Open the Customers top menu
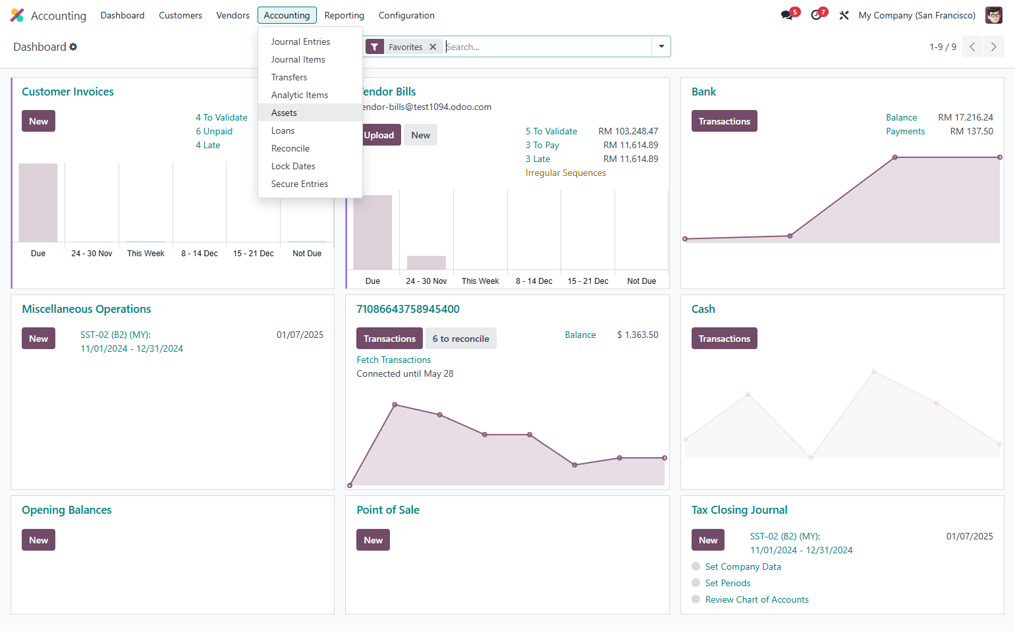The width and height of the screenshot is (1015, 631). (180, 15)
